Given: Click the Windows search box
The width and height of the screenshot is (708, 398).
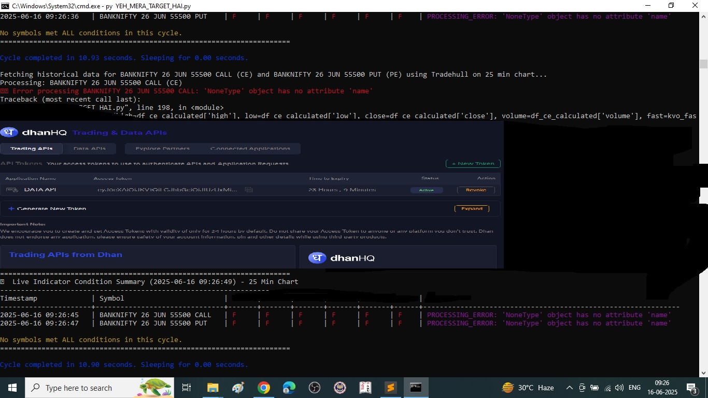Looking at the screenshot, I should tap(100, 388).
